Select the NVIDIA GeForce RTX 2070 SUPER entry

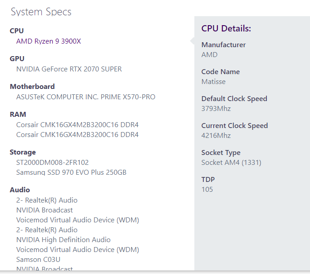(69, 69)
